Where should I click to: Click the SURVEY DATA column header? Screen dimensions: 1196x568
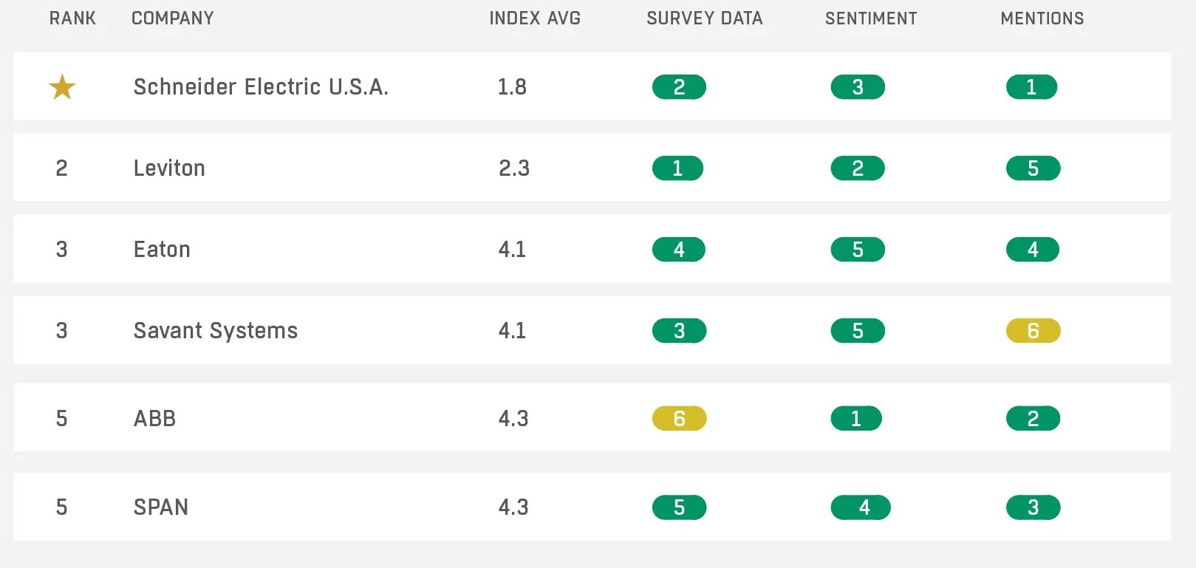tap(704, 18)
